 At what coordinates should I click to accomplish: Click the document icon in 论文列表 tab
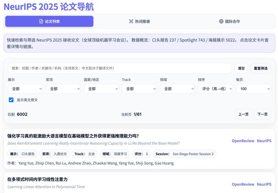tap(41, 21)
